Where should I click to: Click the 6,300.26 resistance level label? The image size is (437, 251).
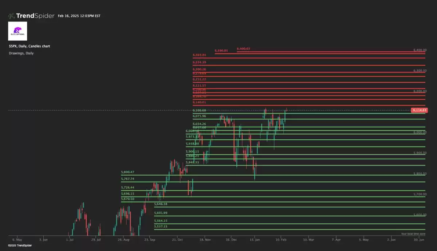tap(200, 69)
